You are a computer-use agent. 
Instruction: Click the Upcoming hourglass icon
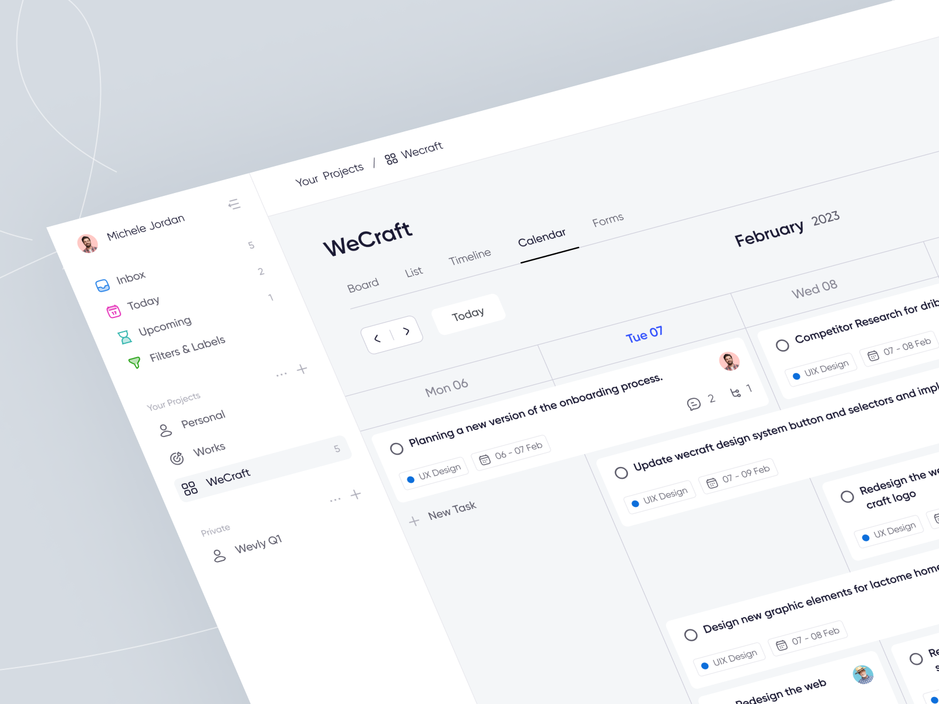[x=124, y=337]
